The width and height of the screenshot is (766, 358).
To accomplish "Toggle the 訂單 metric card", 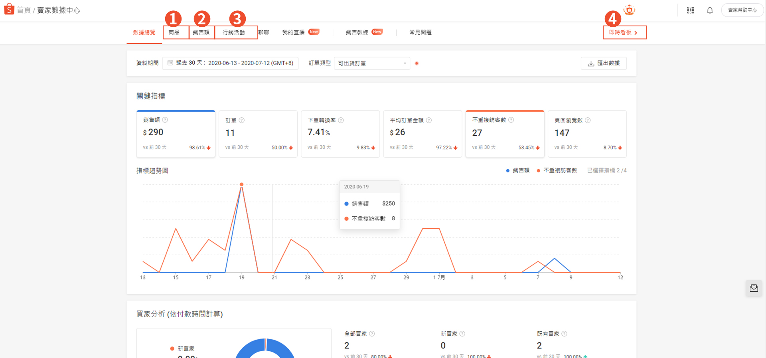I will coord(258,134).
